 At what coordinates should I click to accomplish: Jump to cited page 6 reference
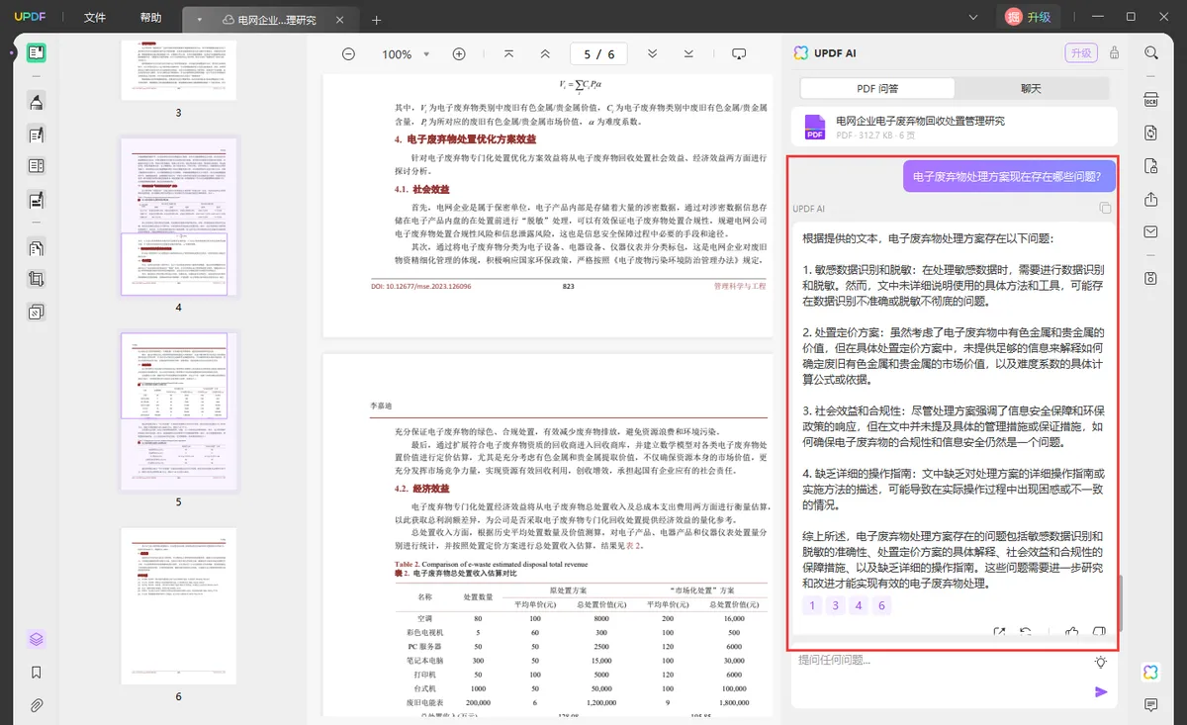(x=883, y=606)
